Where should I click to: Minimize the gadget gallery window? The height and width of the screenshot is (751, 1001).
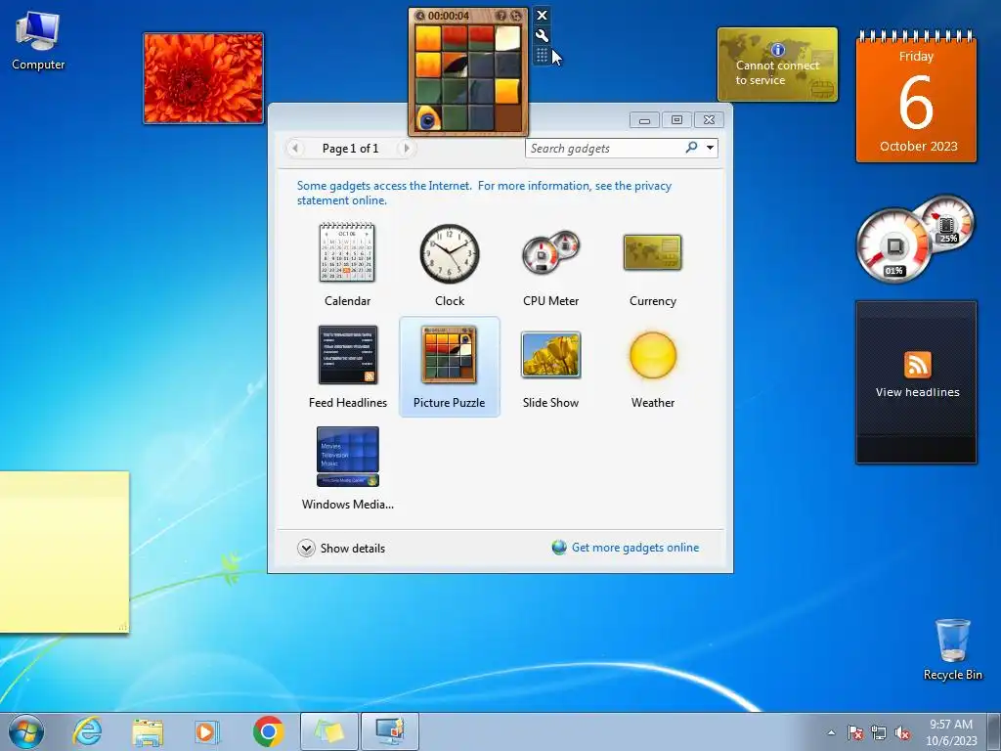coord(645,120)
